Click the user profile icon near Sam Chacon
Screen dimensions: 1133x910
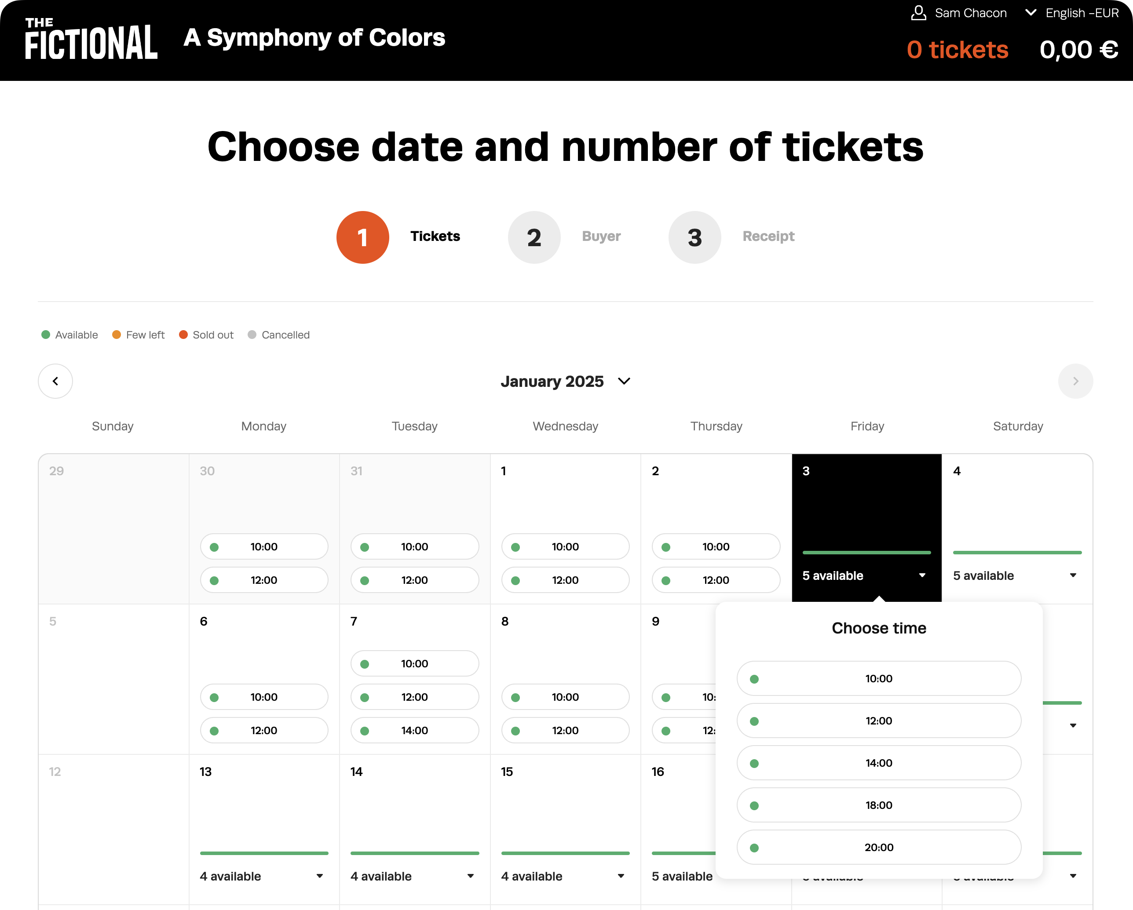point(918,13)
